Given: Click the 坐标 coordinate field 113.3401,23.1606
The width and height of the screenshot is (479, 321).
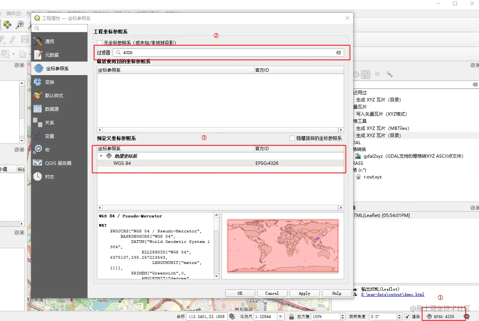Looking at the screenshot, I should coord(206,316).
